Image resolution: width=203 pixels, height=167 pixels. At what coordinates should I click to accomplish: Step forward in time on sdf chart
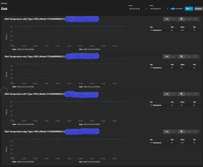point(174,94)
